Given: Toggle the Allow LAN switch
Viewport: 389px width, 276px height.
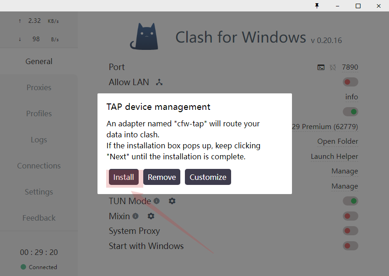Looking at the screenshot, I should (350, 82).
